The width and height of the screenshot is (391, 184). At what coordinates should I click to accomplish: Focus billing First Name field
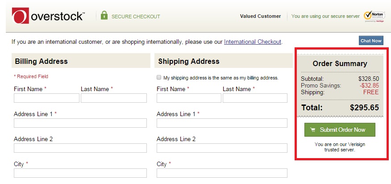point(46,98)
